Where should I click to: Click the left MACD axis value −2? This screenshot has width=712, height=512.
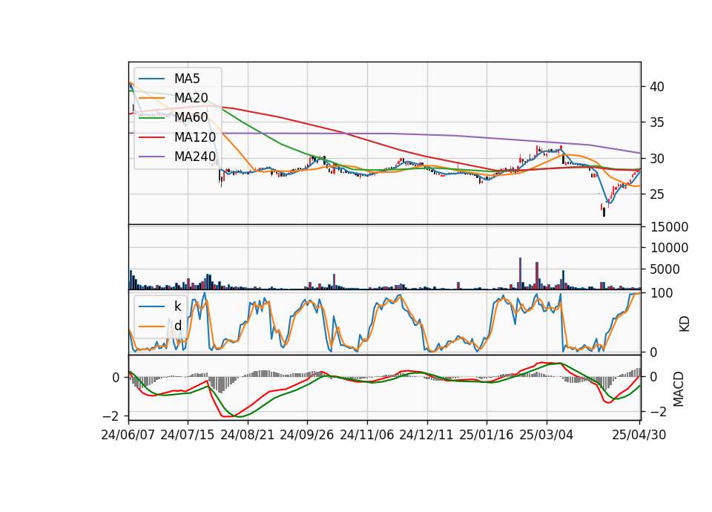coord(111,416)
